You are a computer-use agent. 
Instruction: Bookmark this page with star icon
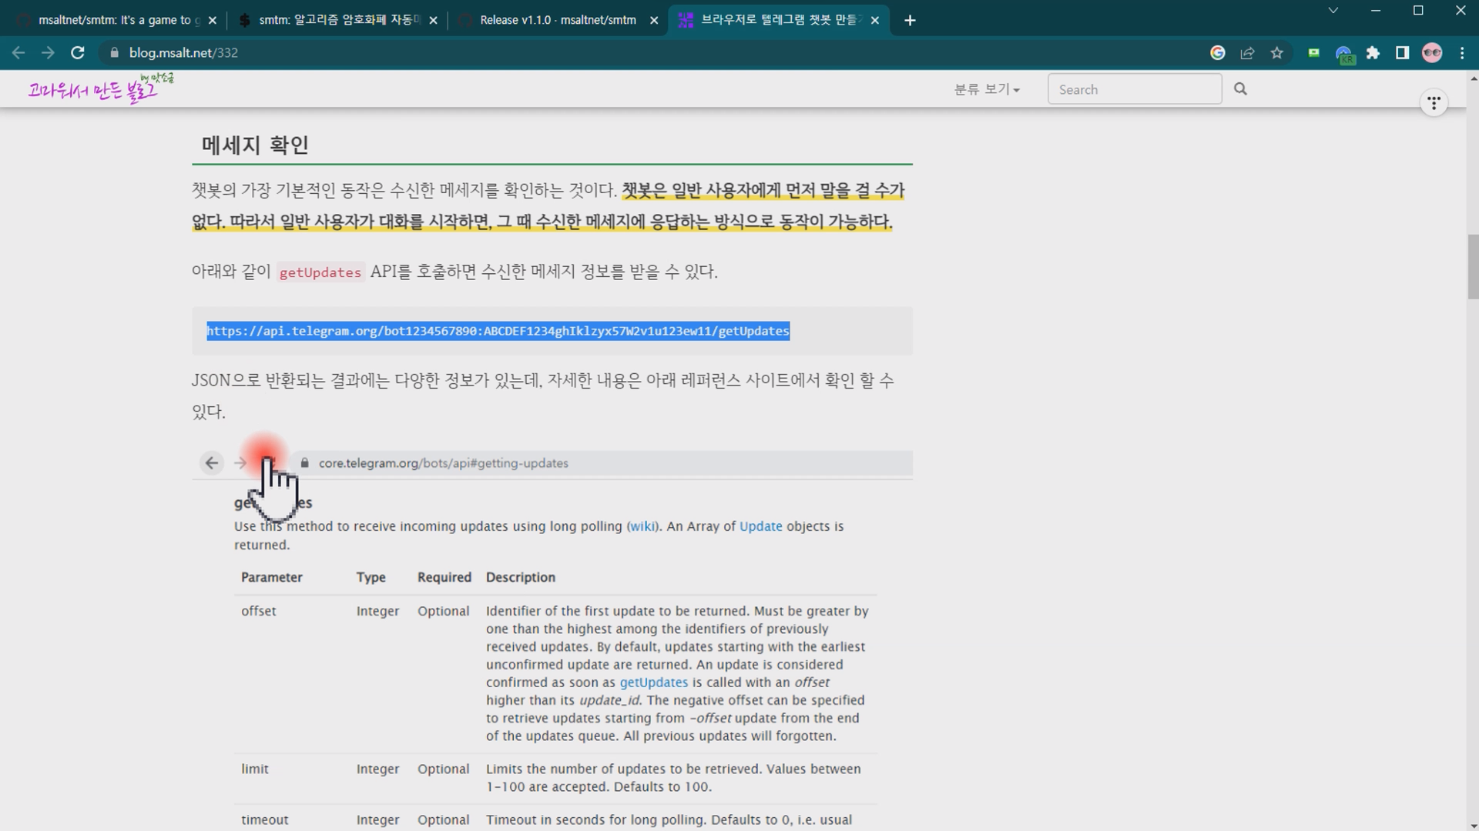[1277, 52]
